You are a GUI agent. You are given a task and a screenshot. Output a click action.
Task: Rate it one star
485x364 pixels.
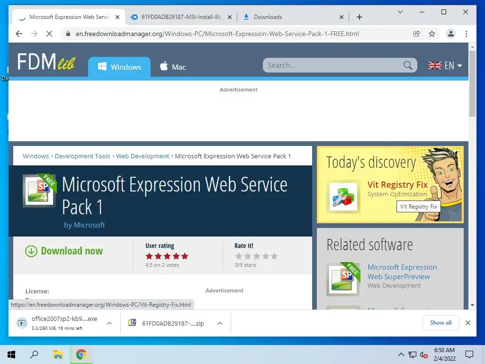click(x=239, y=256)
